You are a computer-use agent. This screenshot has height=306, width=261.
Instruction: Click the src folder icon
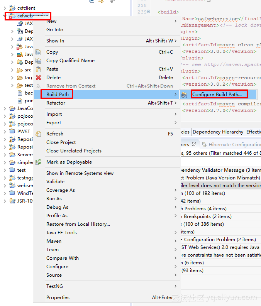point(20,70)
